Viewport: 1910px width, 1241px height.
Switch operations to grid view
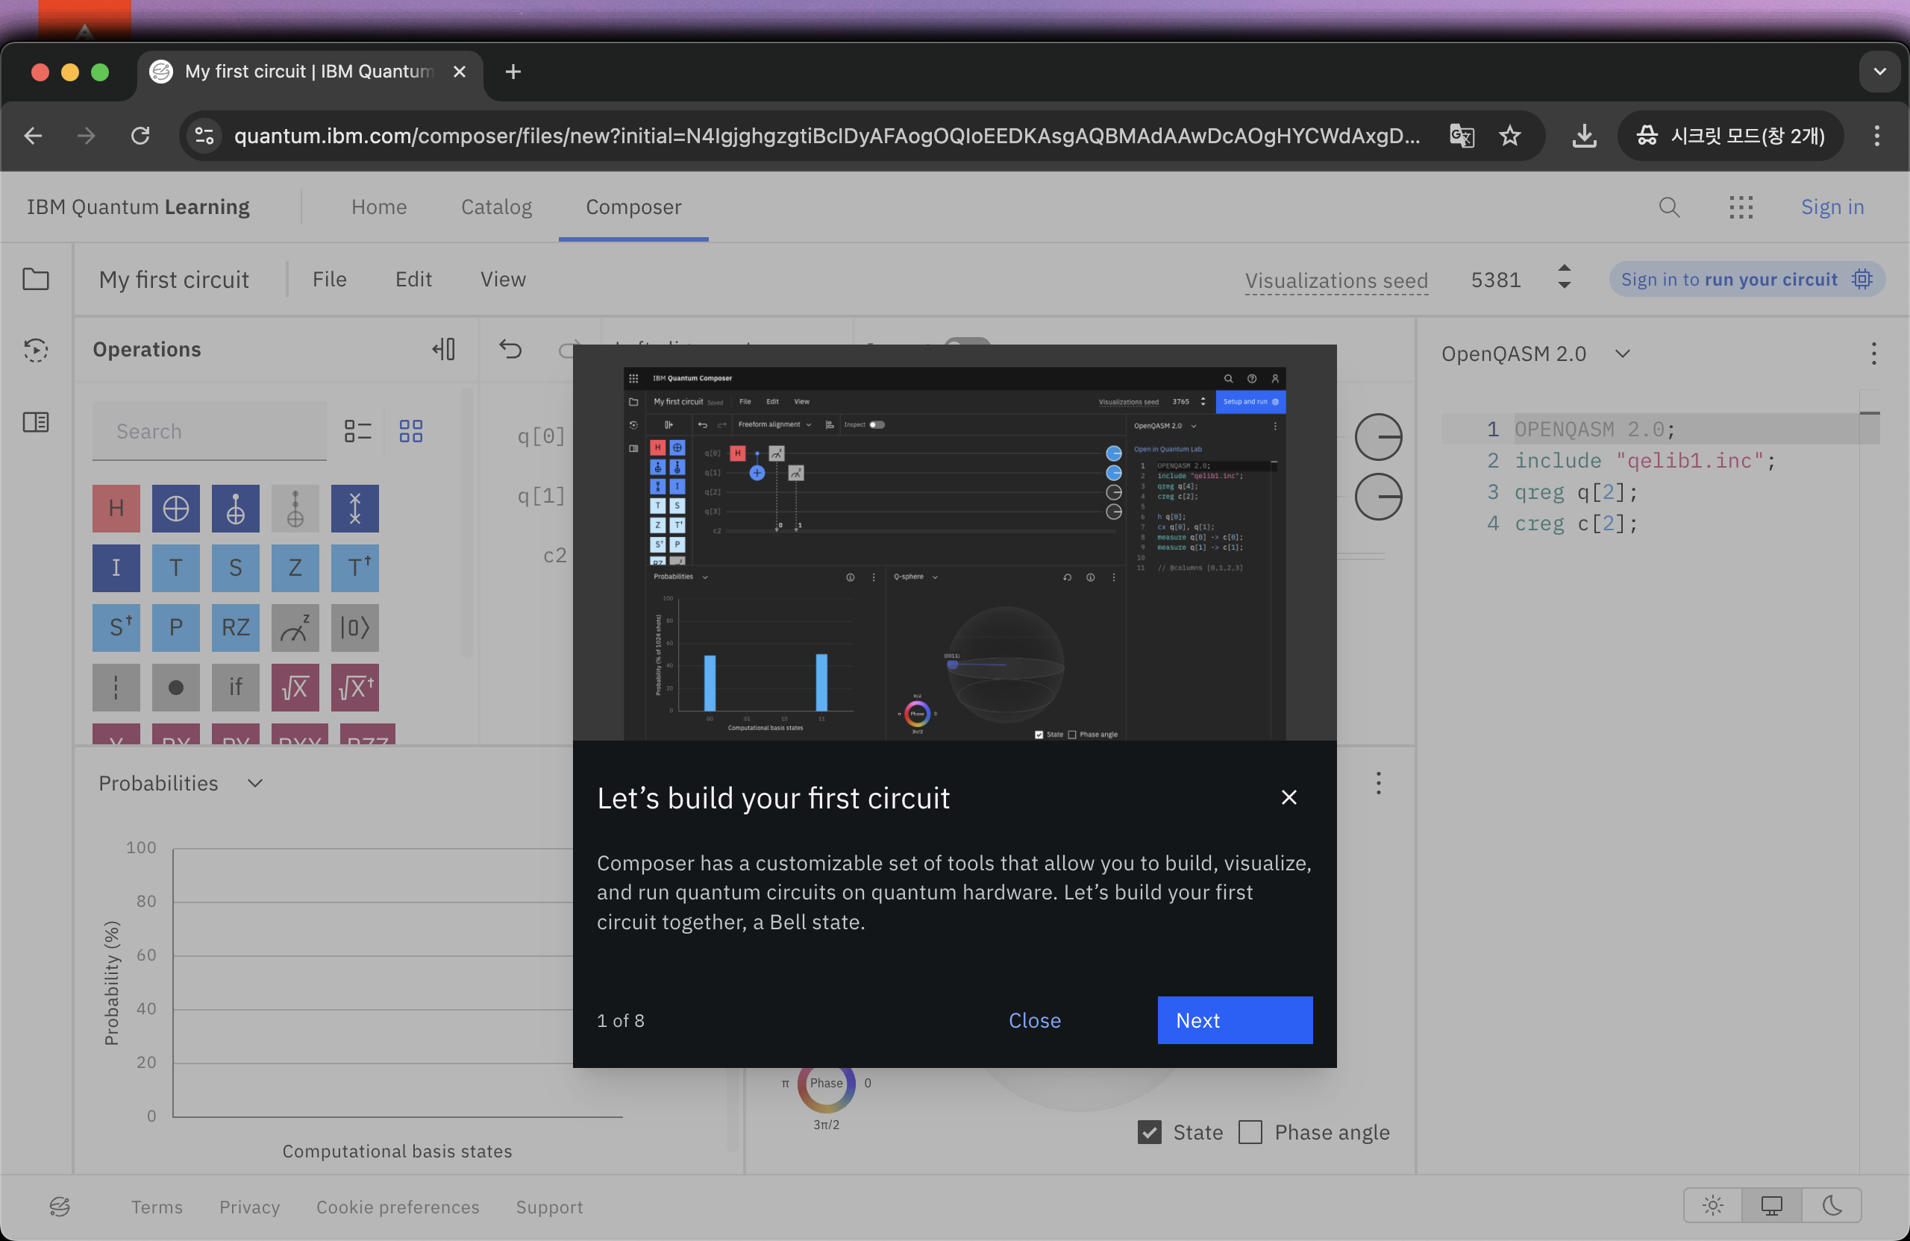(411, 431)
